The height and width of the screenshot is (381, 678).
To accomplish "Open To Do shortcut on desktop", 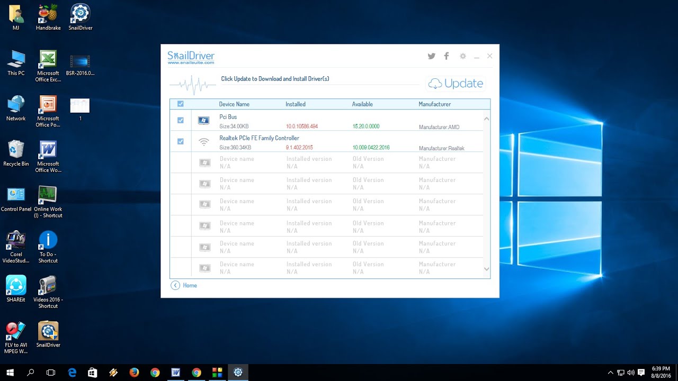I will coord(48,247).
